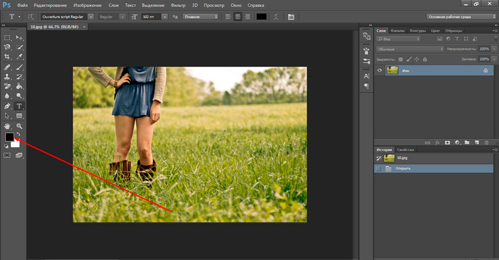
Task: Swap foreground and background colors
Action: [x=19, y=132]
